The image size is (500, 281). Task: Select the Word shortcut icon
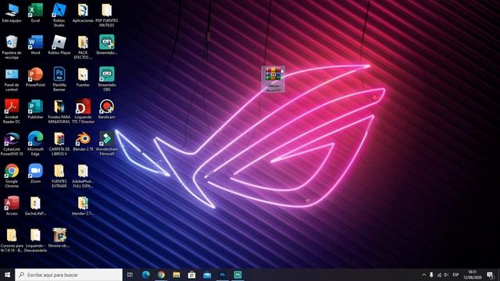click(x=35, y=45)
